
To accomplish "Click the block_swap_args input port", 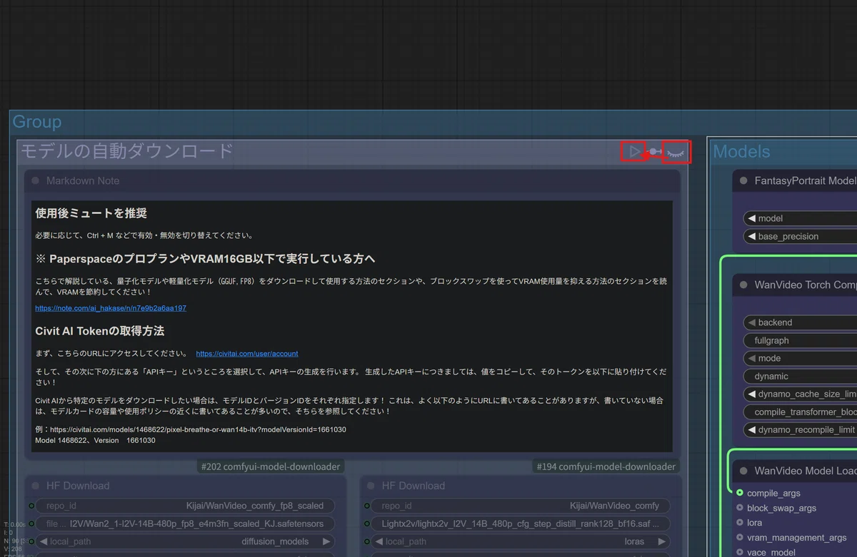I will click(x=740, y=508).
